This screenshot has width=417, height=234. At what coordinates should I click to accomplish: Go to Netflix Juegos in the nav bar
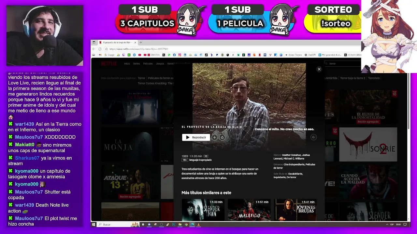(x=160, y=64)
